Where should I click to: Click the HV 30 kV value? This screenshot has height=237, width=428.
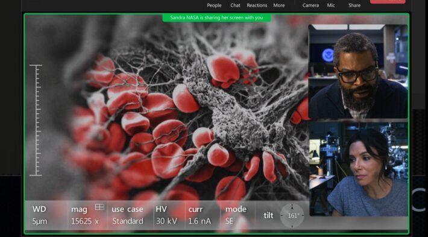[x=166, y=221]
